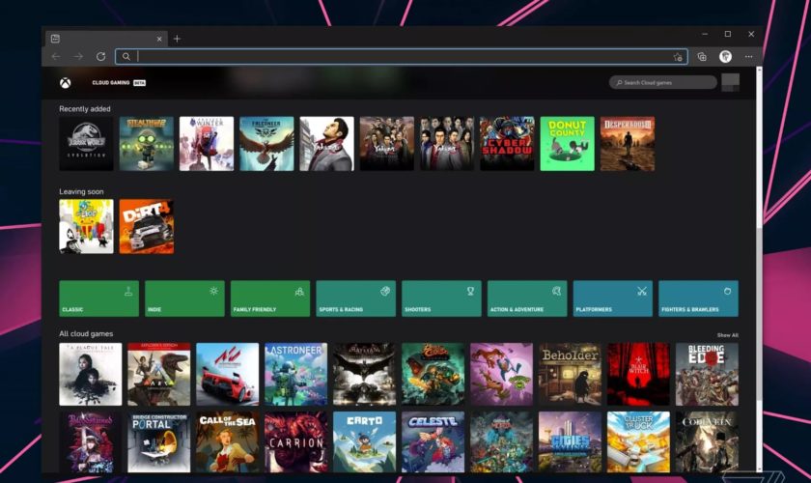Viewport: 811px width, 483px height.
Task: Click the browser back arrow
Action: (55, 57)
